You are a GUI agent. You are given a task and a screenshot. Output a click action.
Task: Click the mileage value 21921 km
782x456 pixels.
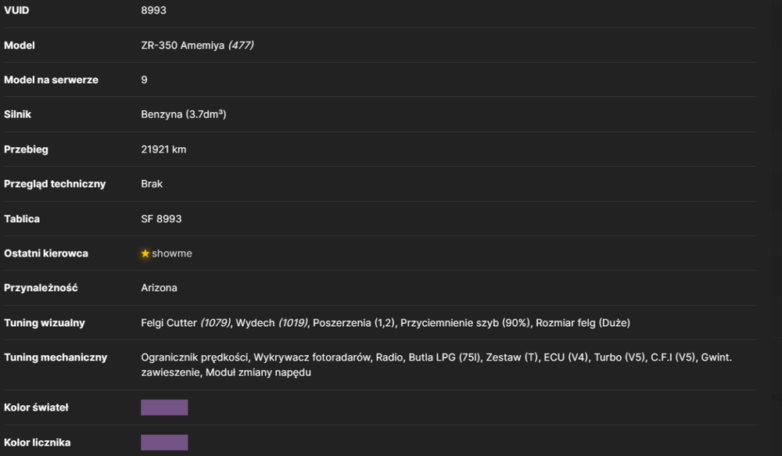pyautogui.click(x=163, y=149)
